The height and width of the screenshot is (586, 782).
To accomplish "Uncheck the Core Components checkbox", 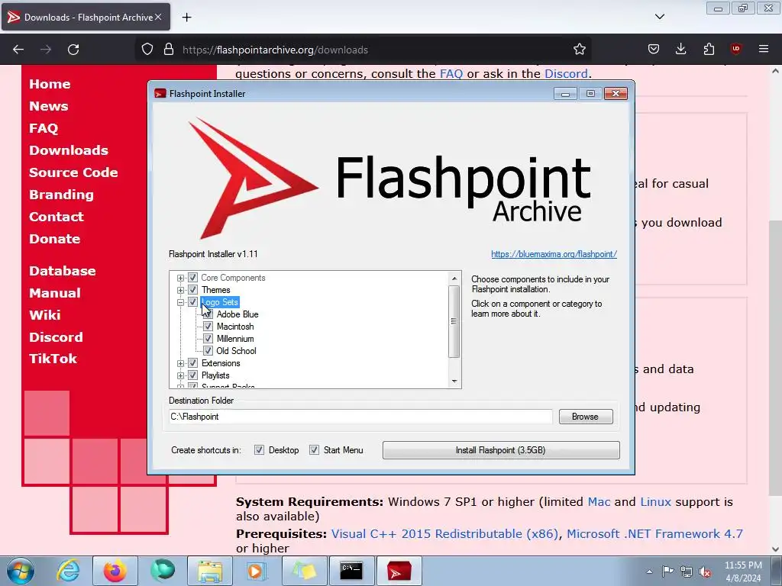I will click(x=192, y=278).
